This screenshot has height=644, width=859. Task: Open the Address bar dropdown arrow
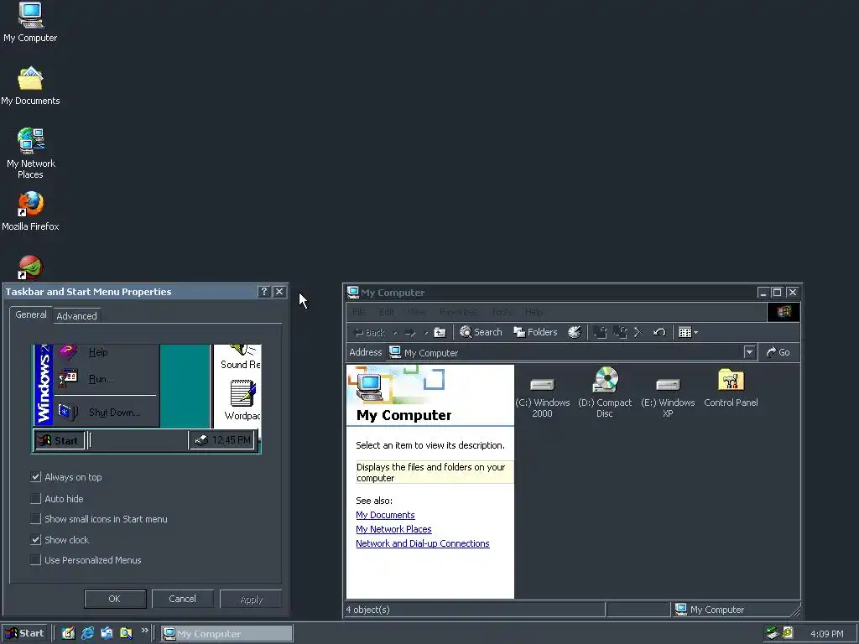pos(749,353)
